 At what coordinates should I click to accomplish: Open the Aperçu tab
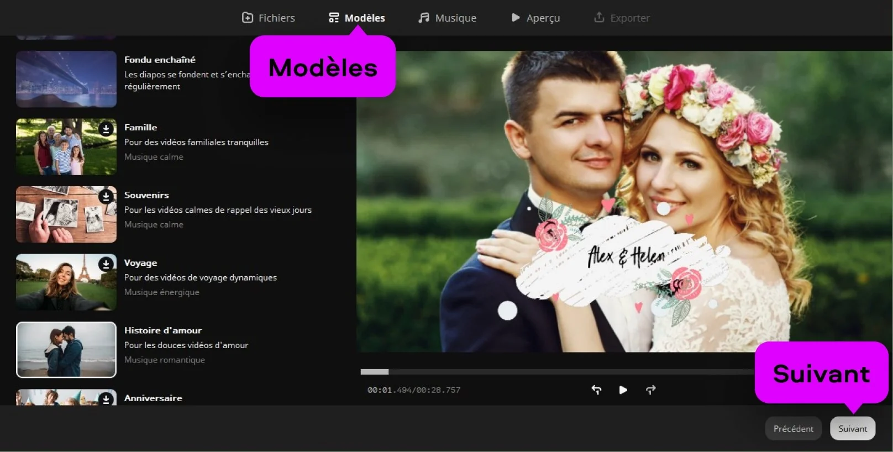535,18
